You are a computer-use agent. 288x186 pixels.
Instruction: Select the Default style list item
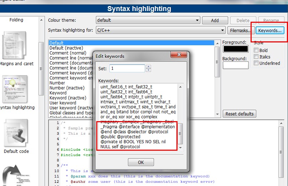pos(132,43)
